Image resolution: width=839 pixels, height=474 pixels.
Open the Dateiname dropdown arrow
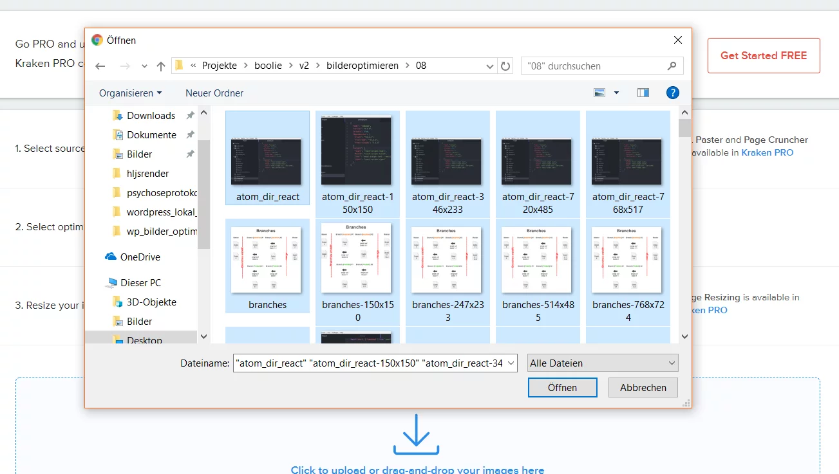pyautogui.click(x=511, y=363)
